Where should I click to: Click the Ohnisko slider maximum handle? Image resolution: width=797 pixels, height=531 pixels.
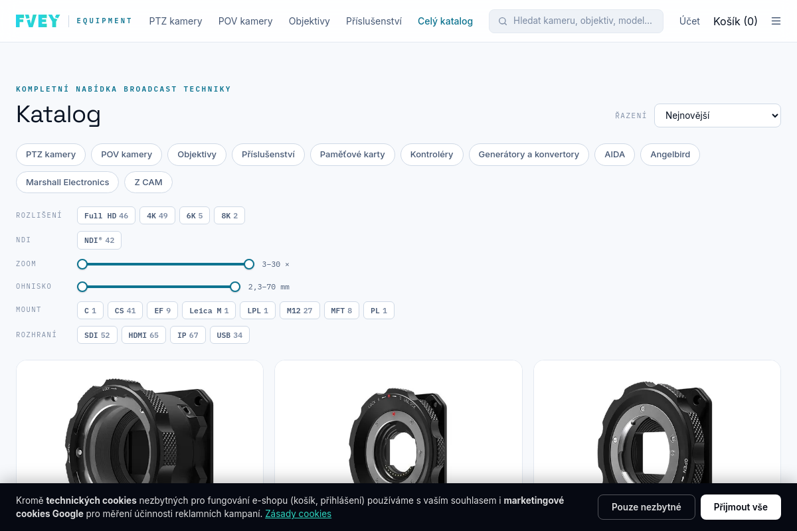(235, 287)
